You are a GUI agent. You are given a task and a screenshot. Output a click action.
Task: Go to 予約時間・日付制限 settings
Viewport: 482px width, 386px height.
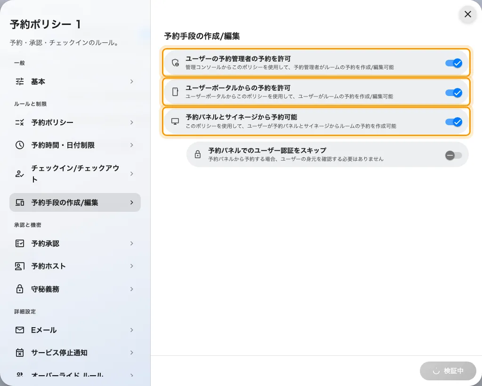coord(75,145)
